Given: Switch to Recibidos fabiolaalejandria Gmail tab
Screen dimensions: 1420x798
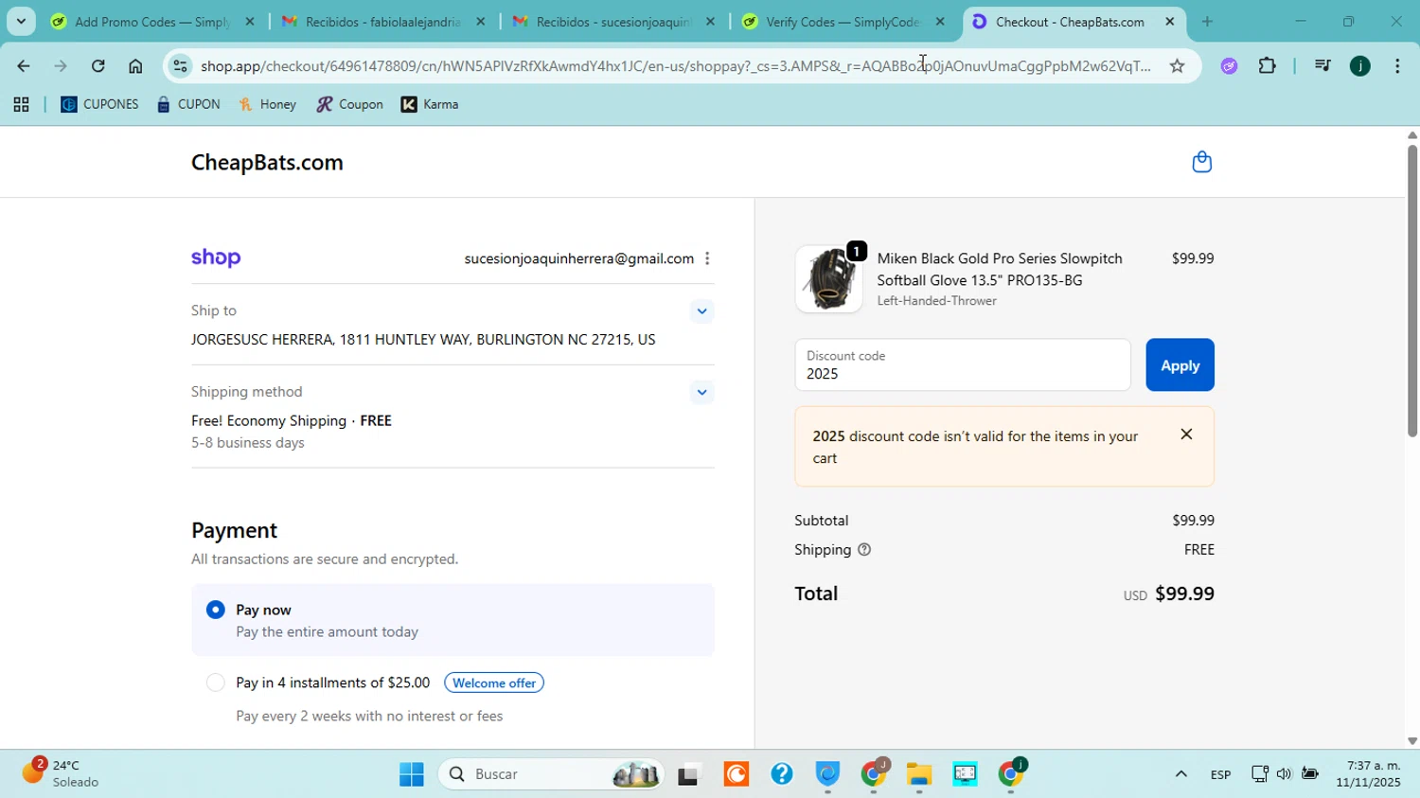Looking at the screenshot, I should pos(382,22).
